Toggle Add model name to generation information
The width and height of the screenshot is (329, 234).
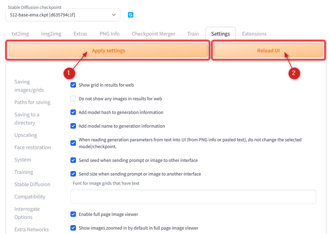73,126
